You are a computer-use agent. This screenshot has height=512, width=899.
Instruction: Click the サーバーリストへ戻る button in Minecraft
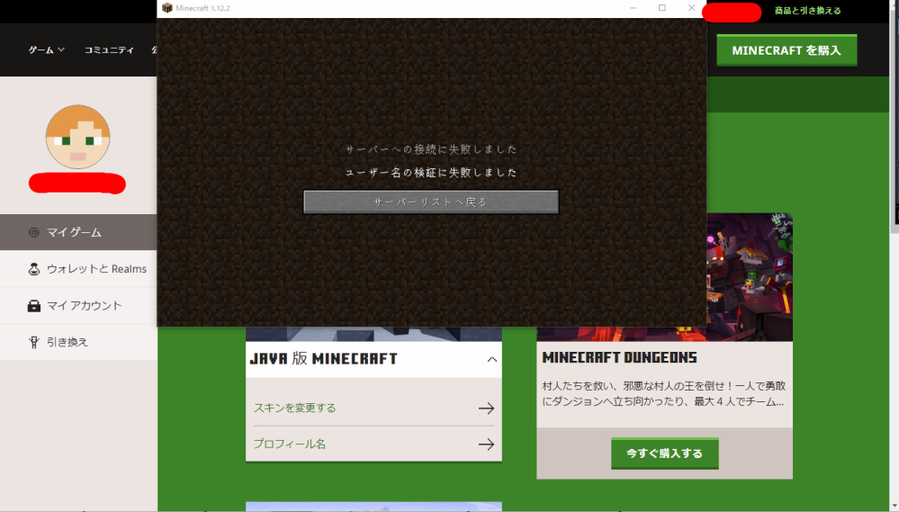pos(430,202)
